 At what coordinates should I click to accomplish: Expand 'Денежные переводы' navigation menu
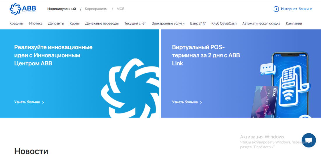pyautogui.click(x=102, y=23)
